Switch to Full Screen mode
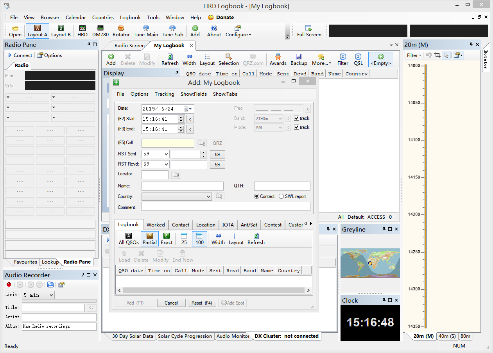This screenshot has width=493, height=353. coord(309,31)
